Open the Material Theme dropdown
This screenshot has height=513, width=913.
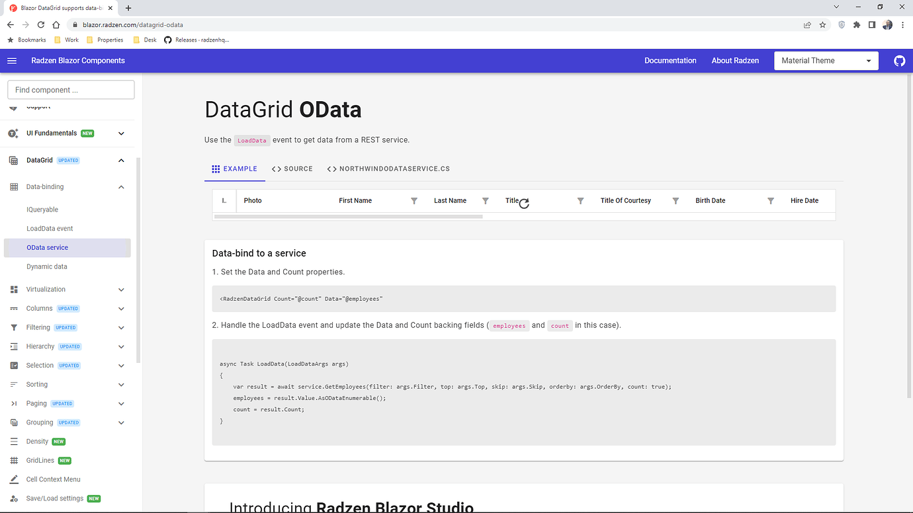826,60
